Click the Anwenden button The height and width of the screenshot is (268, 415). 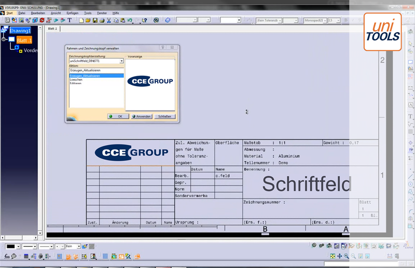(x=141, y=117)
